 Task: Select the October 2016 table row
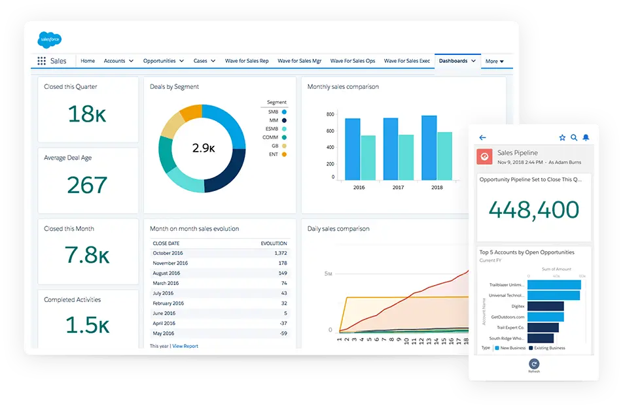pyautogui.click(x=219, y=253)
